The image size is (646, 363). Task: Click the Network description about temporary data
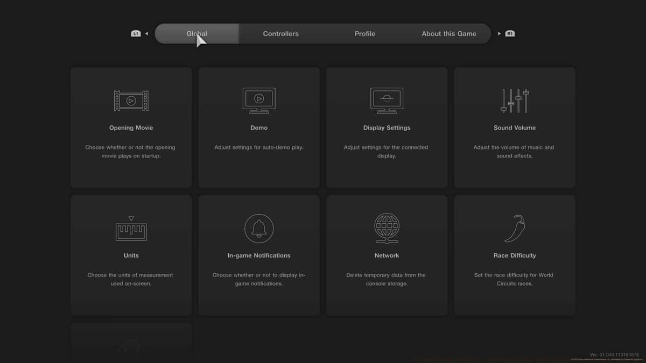(386, 279)
